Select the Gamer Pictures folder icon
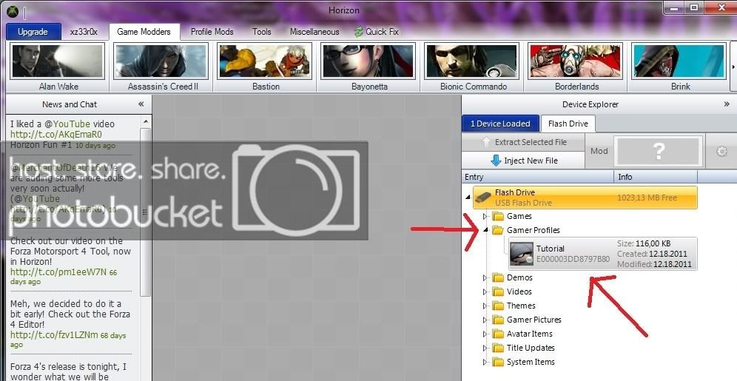Screen dimensions: 737x381 498,320
